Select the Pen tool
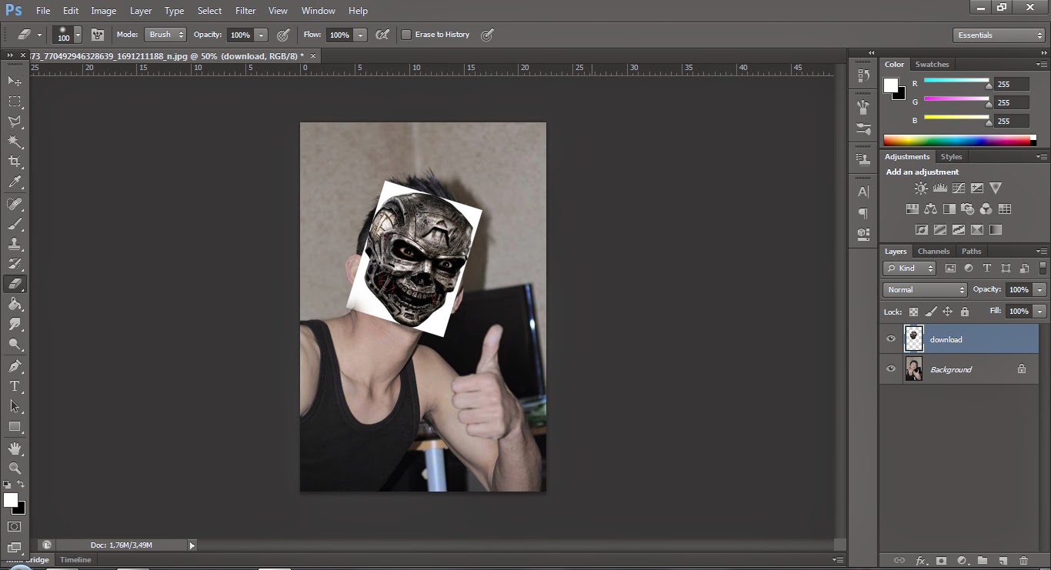The image size is (1051, 570). (x=15, y=365)
